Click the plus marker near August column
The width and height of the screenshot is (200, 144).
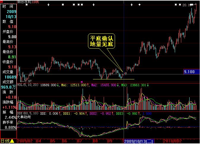(94, 5)
